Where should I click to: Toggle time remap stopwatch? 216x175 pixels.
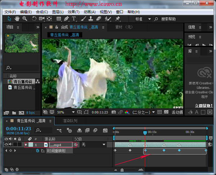tap(37, 151)
